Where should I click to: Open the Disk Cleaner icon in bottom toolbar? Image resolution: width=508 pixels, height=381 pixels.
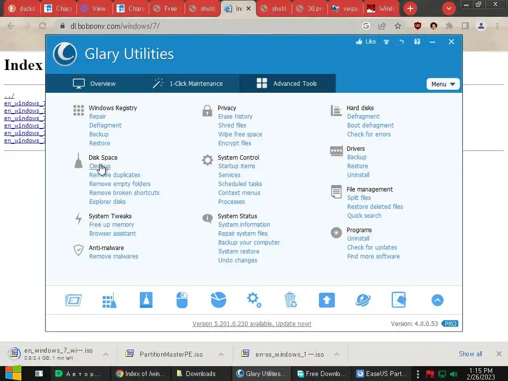[146, 300]
